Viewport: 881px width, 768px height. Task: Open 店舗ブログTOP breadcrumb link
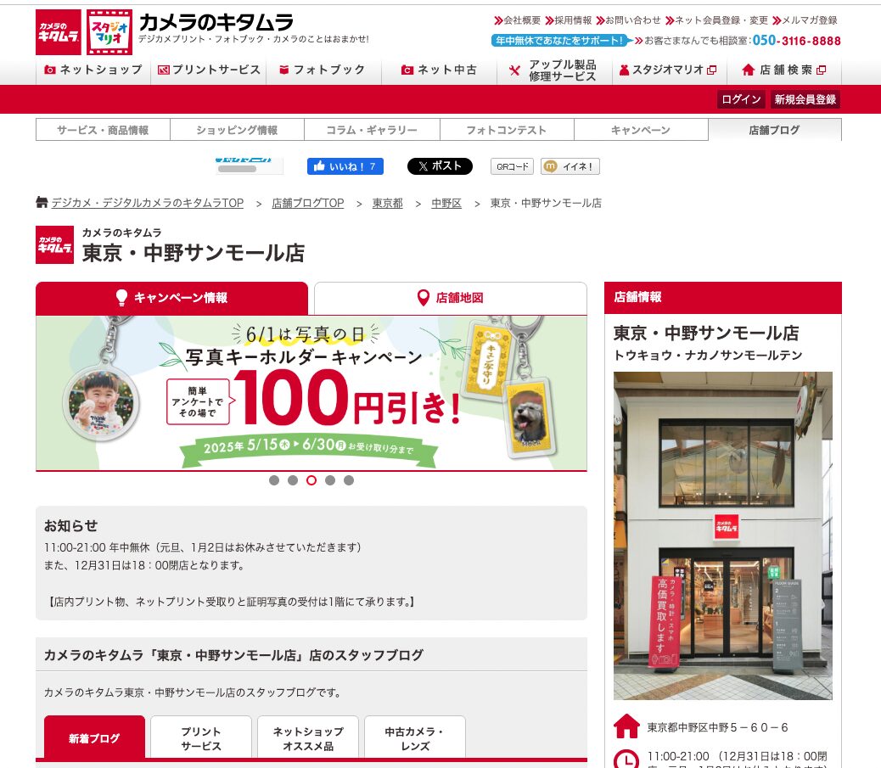point(308,203)
